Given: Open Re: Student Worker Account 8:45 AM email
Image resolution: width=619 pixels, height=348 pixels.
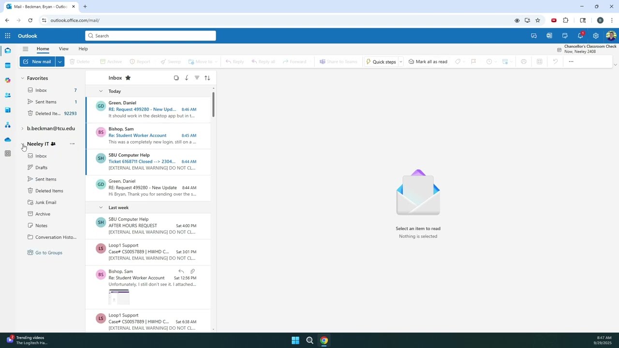Looking at the screenshot, I should point(148,135).
